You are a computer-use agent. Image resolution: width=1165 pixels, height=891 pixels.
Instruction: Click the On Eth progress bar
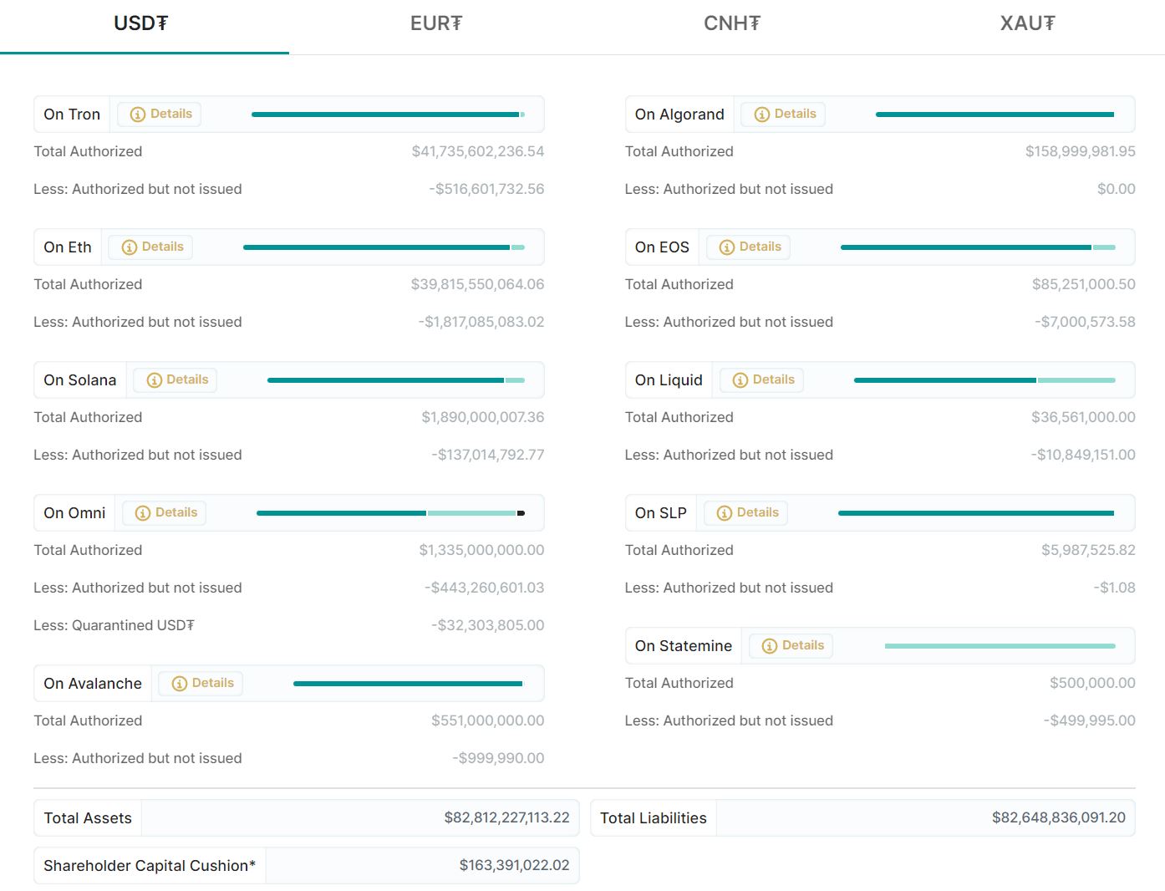pos(384,247)
